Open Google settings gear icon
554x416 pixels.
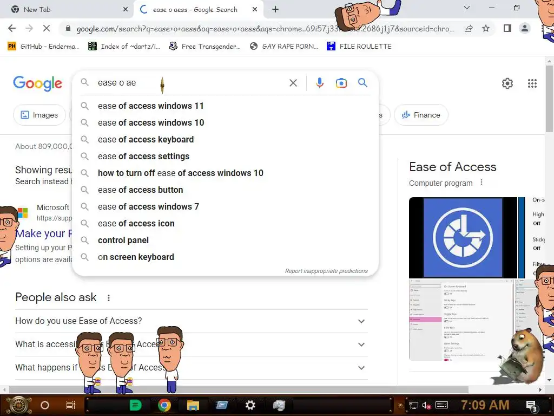(507, 83)
